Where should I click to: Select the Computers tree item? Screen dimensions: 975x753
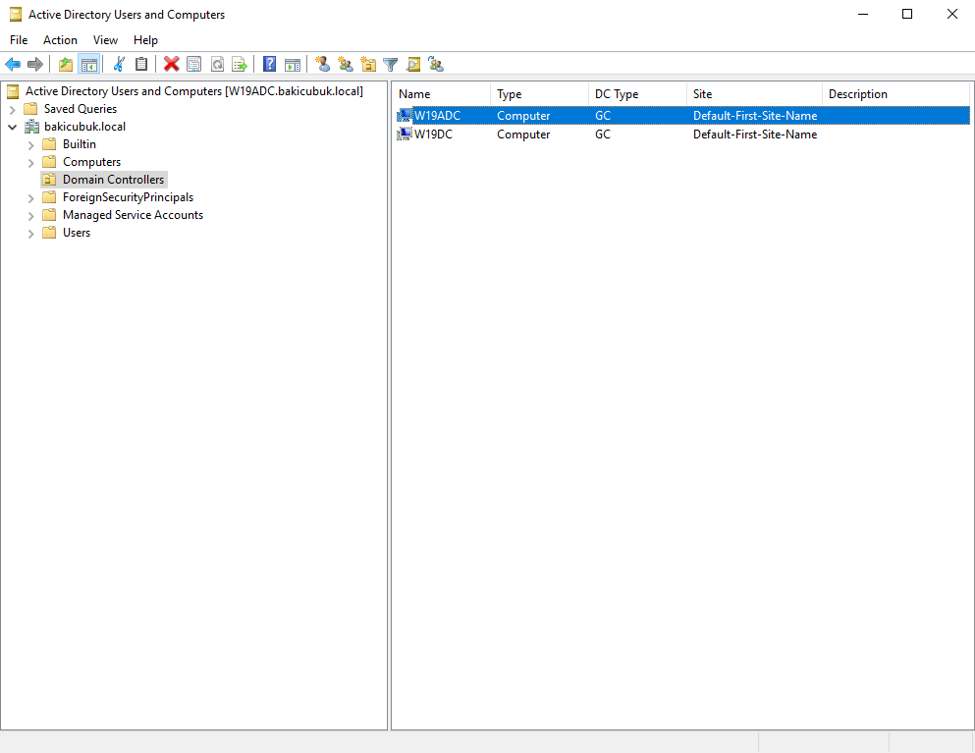pyautogui.click(x=92, y=162)
